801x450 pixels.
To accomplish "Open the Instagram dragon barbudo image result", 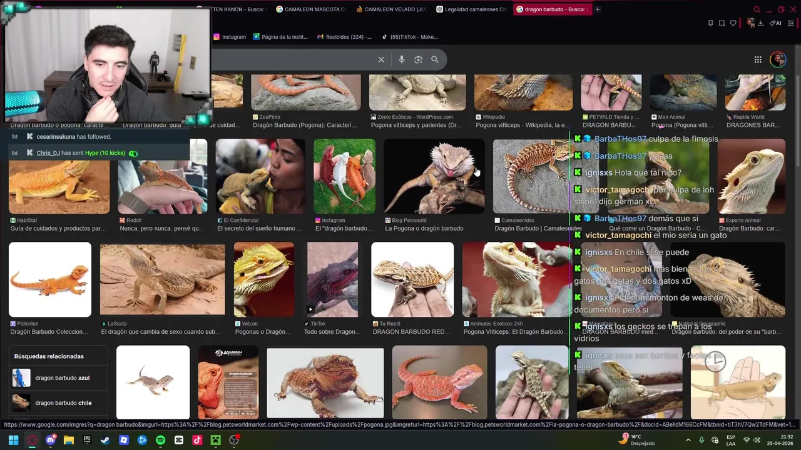I will tap(344, 176).
